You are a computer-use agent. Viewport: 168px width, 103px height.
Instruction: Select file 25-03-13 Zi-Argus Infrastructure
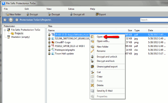click(x=72, y=35)
